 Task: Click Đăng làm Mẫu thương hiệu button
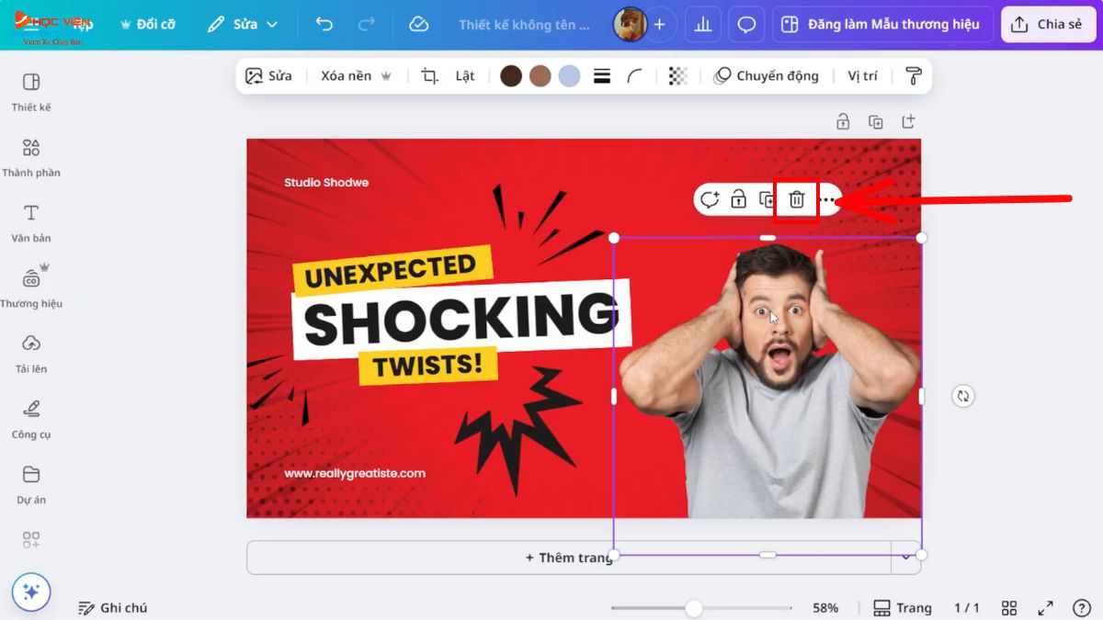point(882,25)
